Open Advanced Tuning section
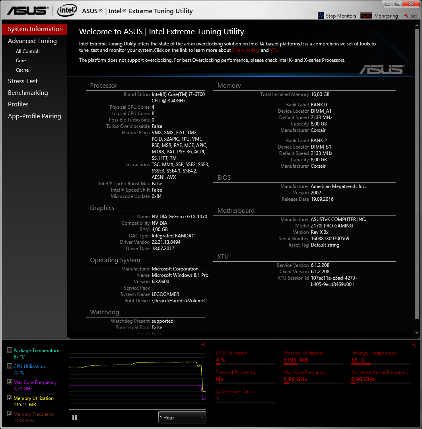This screenshot has height=429, width=422. click(x=32, y=41)
